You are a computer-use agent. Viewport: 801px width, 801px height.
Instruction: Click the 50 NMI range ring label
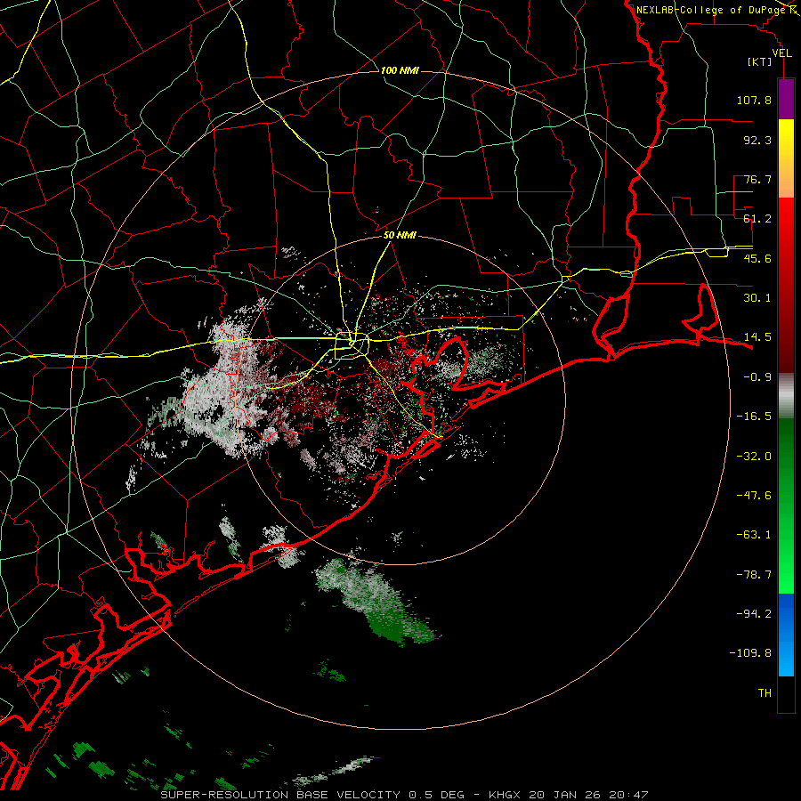(x=400, y=236)
